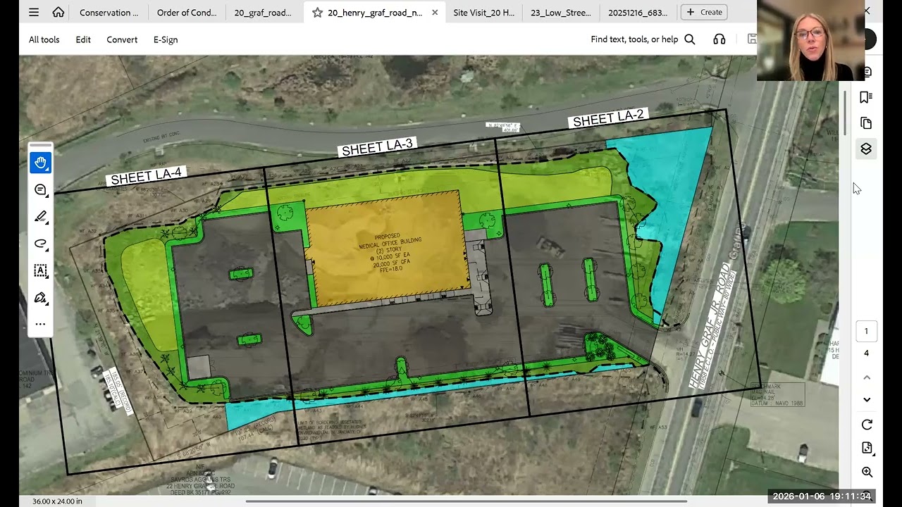Open the headphones read aloud icon
The height and width of the screenshot is (507, 902).
[x=719, y=39]
